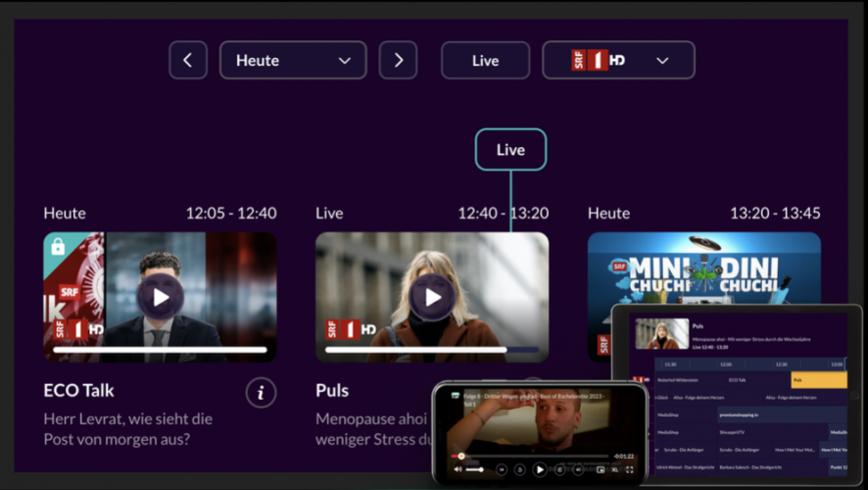Adjust the phone player volume slider
The image size is (868, 490).
tap(474, 469)
